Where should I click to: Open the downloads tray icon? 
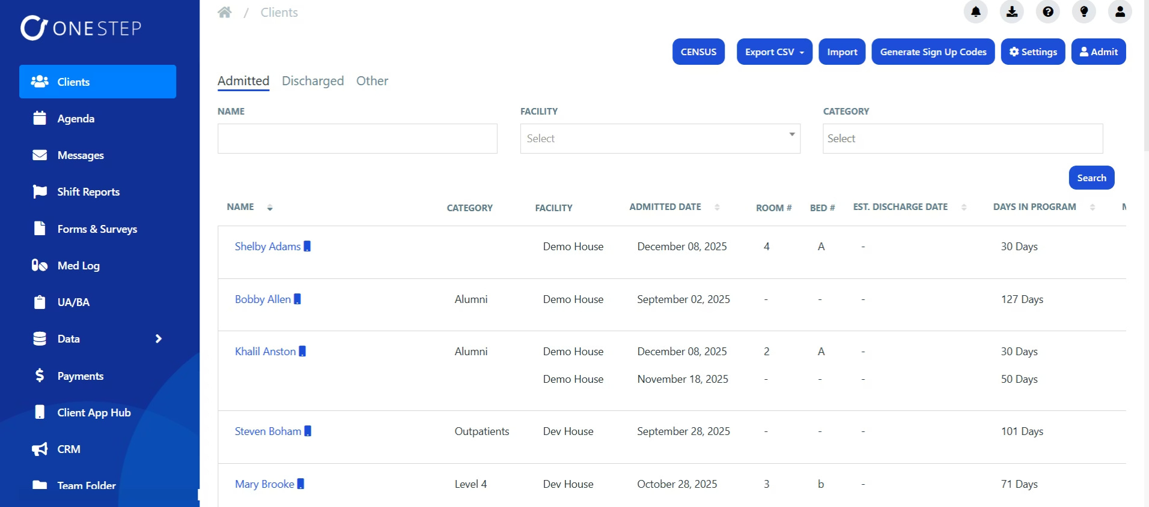coord(1012,11)
